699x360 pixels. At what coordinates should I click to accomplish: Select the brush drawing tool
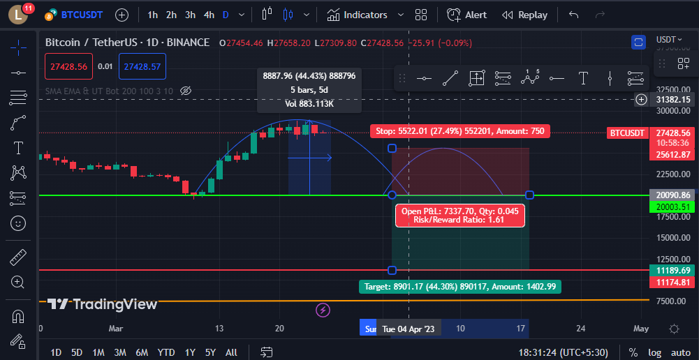18,123
